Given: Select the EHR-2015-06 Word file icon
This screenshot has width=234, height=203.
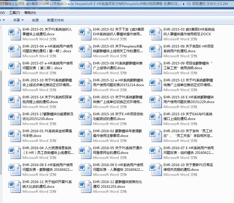Looking at the screenshot, I should pos(155,51).
